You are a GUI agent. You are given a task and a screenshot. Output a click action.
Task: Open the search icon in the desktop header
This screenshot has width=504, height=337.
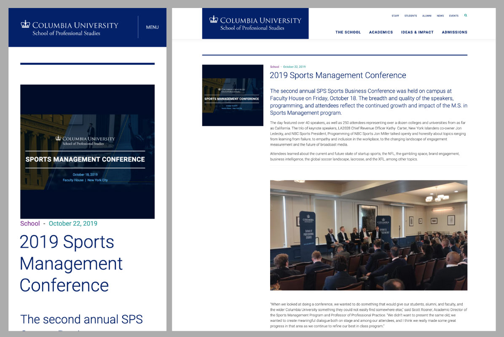point(465,16)
